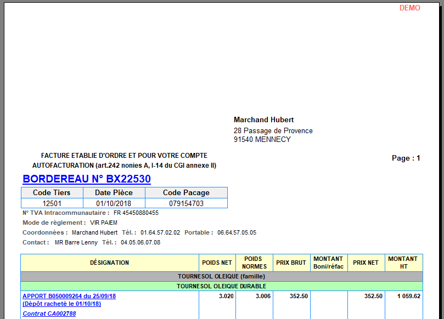Click the green TOURNESOL OLEIQUE DURABLE row
Image resolution: width=444 pixels, height=319 pixels.
pos(222,286)
